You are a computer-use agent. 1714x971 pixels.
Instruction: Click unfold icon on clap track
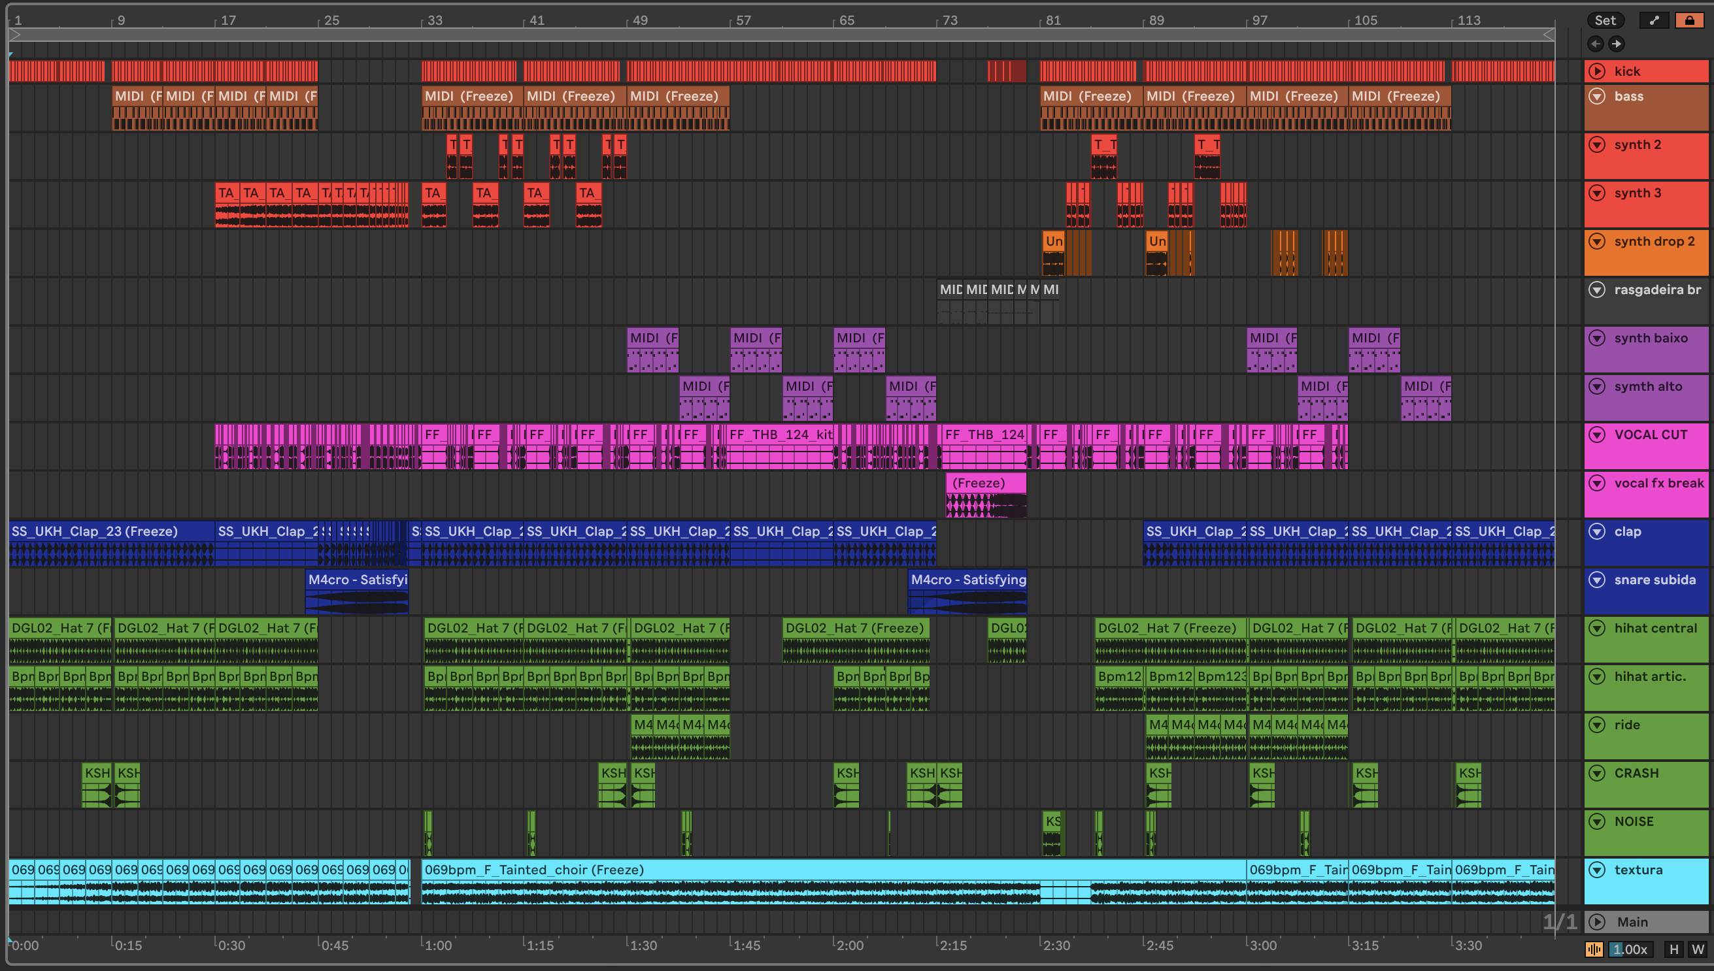pyautogui.click(x=1596, y=531)
